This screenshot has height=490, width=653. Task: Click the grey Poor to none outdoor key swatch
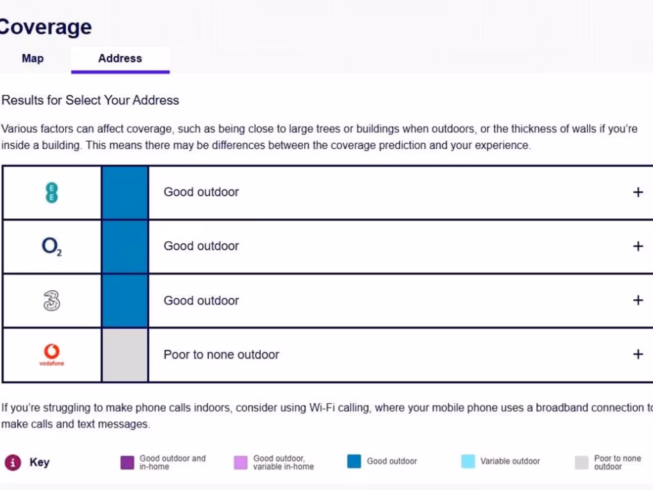point(582,463)
